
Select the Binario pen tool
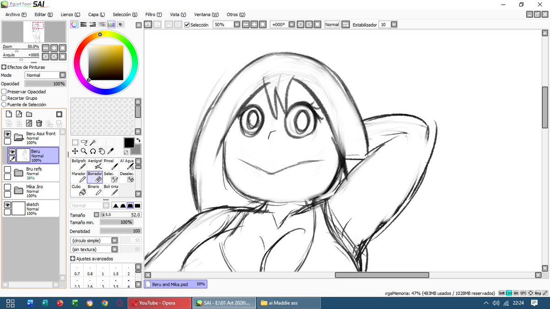pos(95,190)
